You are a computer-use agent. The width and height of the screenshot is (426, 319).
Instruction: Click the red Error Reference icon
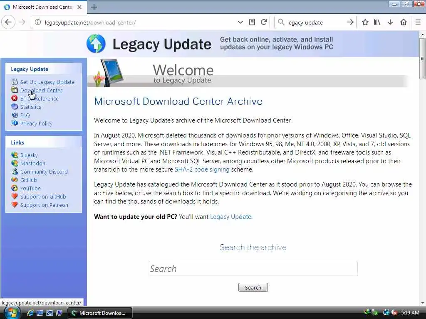click(15, 98)
